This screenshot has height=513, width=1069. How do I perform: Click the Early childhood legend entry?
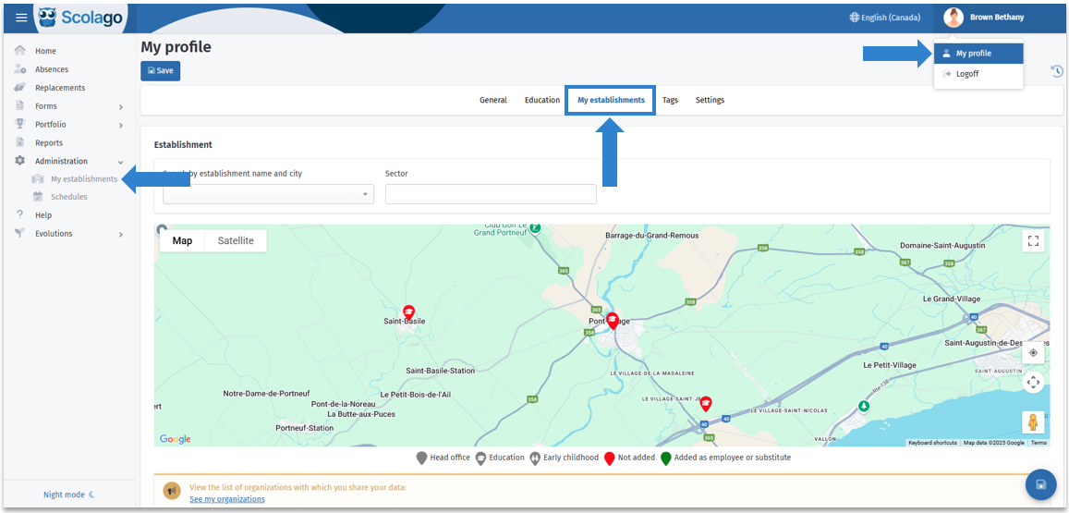coord(565,458)
